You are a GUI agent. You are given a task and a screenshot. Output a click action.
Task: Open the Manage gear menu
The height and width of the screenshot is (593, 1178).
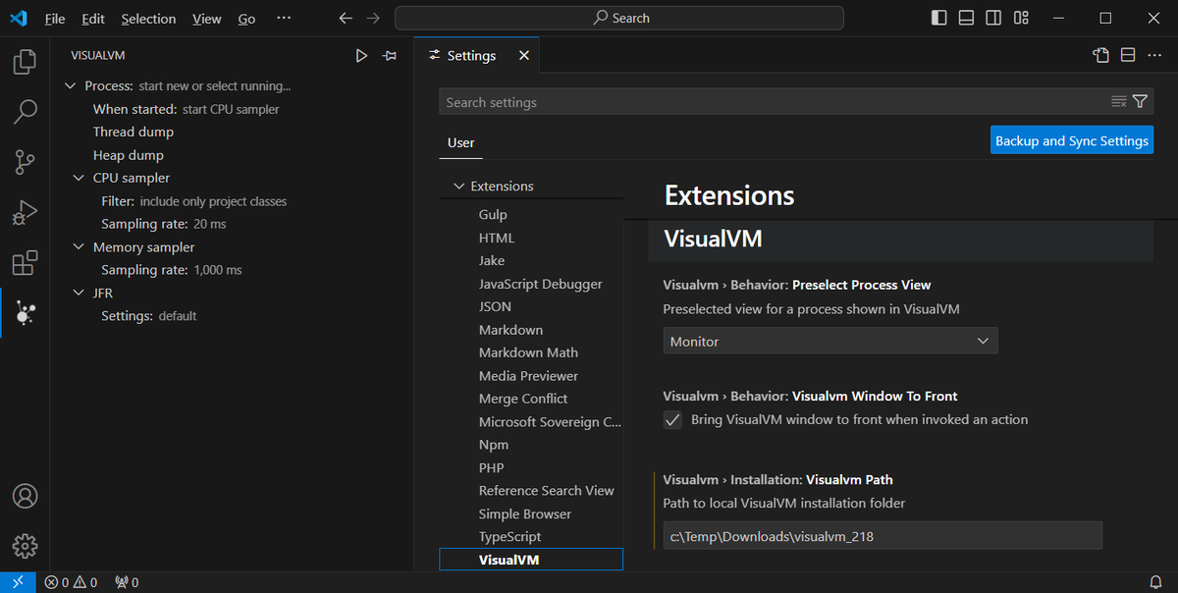[x=25, y=545]
